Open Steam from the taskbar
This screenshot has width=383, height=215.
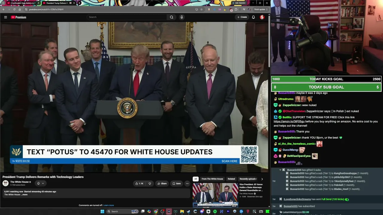tap(189, 211)
